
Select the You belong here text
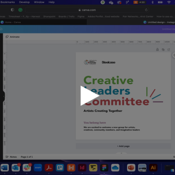[x=95, y=123]
